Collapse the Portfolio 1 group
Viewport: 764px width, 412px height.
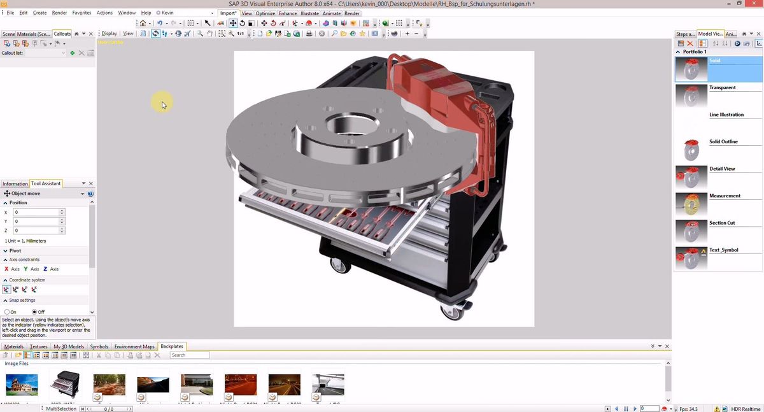(678, 52)
